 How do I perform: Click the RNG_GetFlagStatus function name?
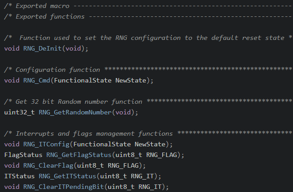79,155
